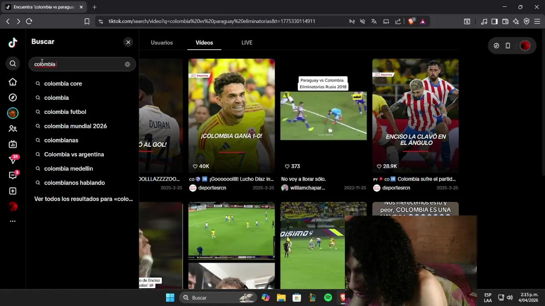The height and width of the screenshot is (306, 545).
Task: Go to the TikTok Home feed icon
Action: point(13,82)
